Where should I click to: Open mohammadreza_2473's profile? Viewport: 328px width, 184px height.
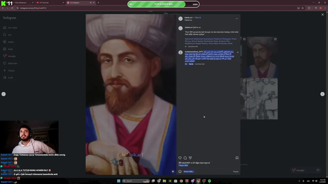(x=194, y=52)
